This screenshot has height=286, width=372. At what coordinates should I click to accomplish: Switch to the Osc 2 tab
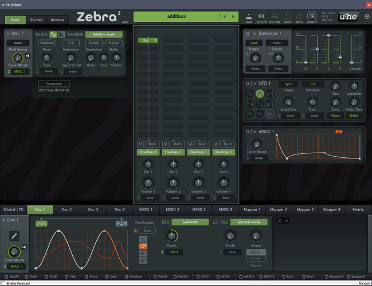[66, 209]
